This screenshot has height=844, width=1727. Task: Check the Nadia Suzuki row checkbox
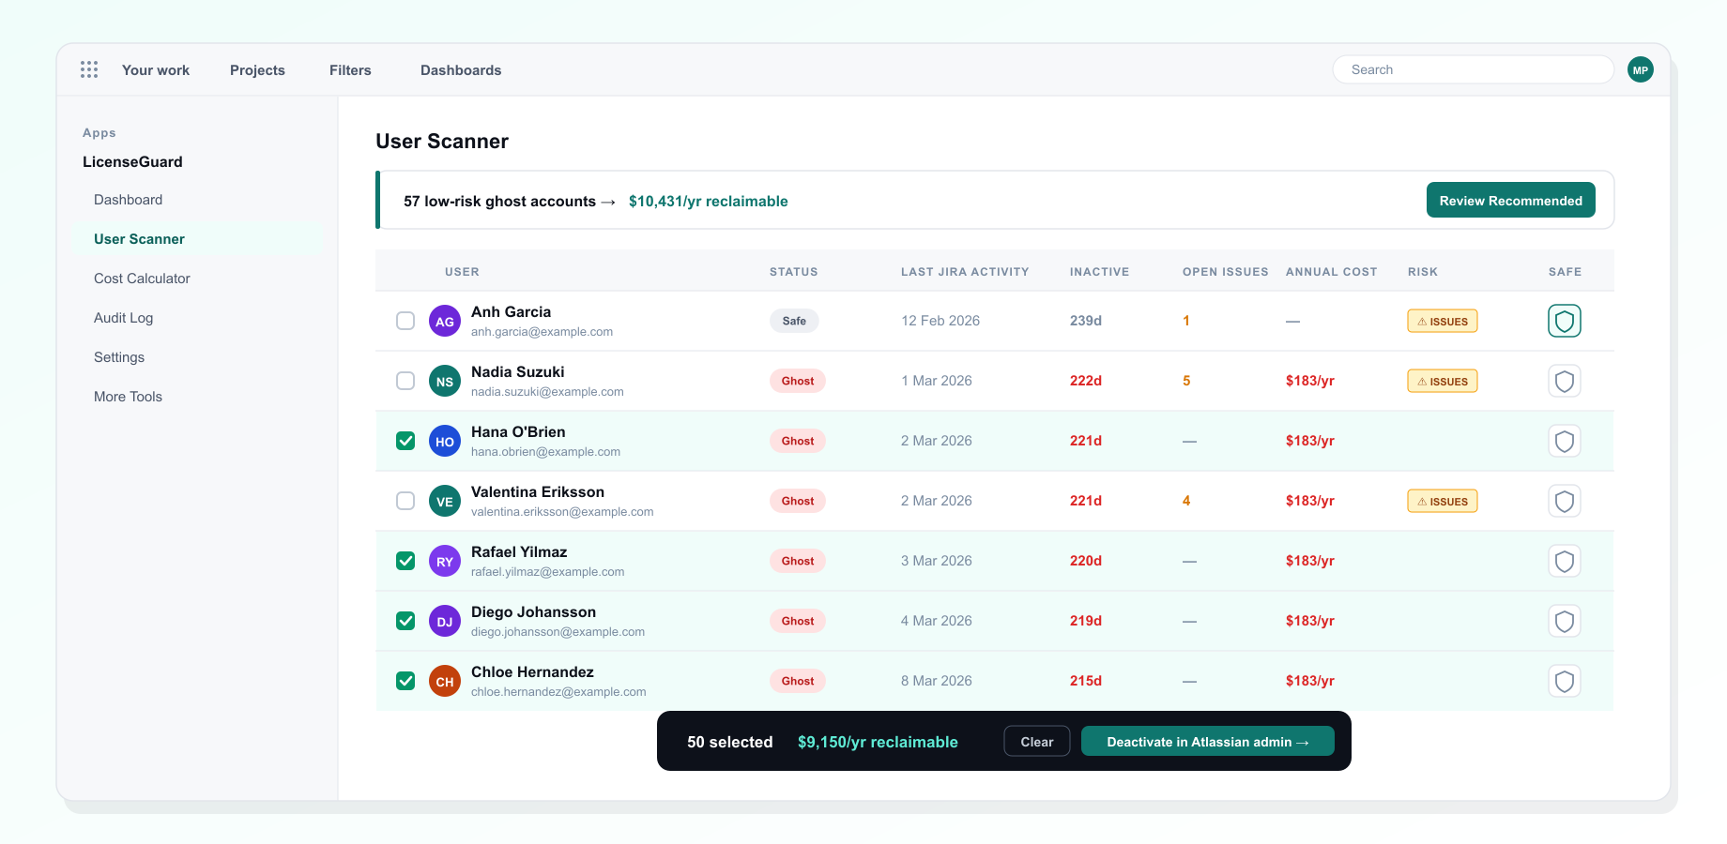[x=405, y=381]
